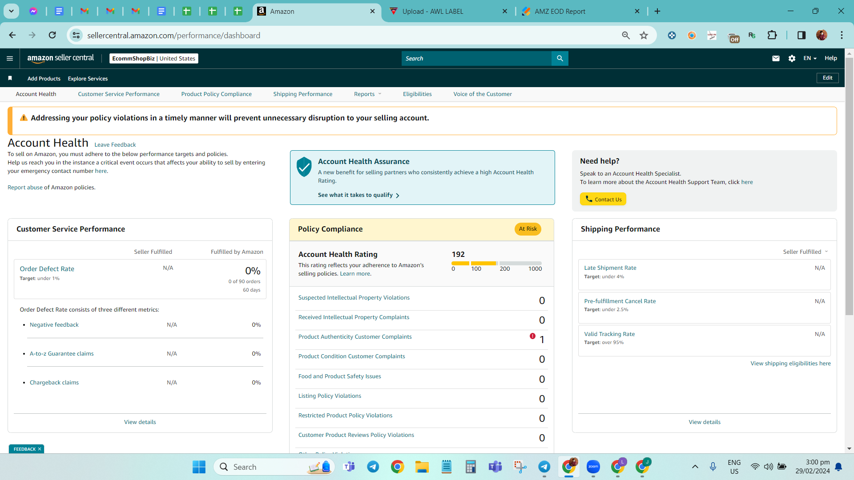
Task: Click the Account Health Rating progress bar
Action: (x=497, y=263)
